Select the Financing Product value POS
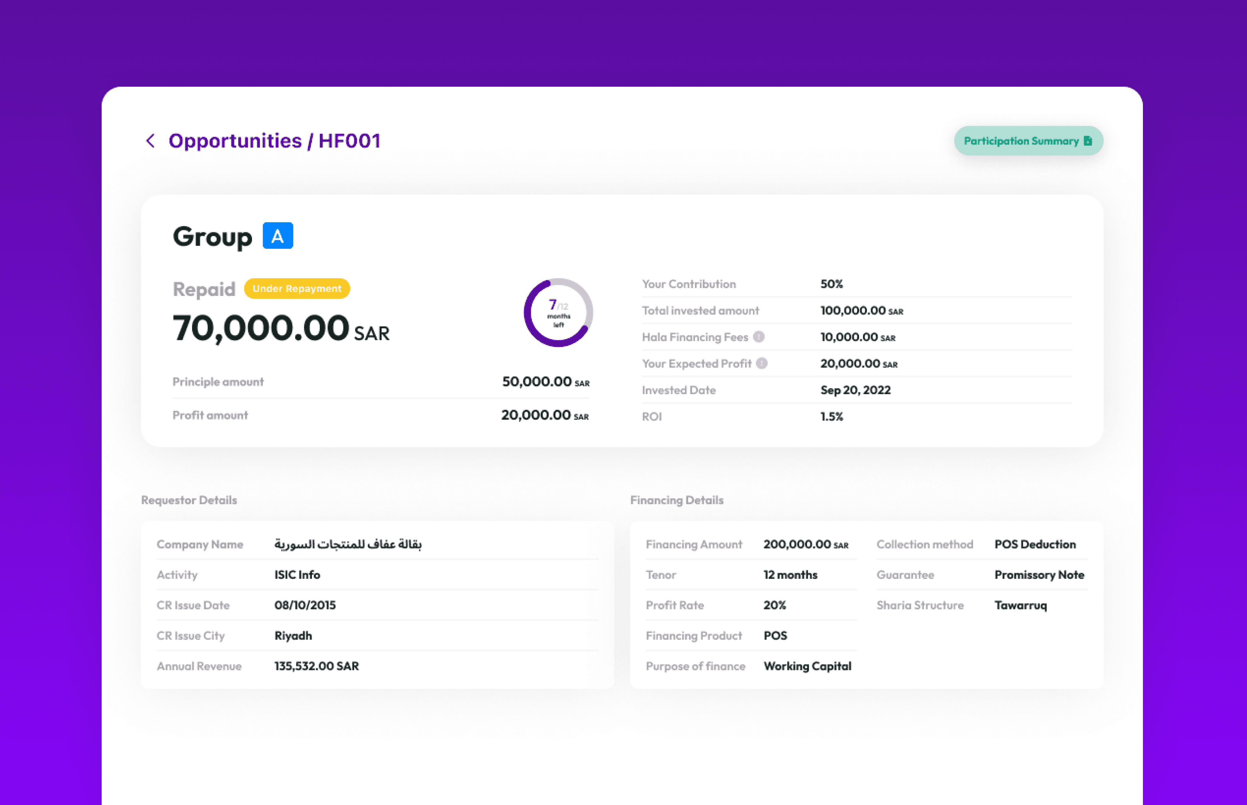Viewport: 1247px width, 805px height. tap(775, 636)
